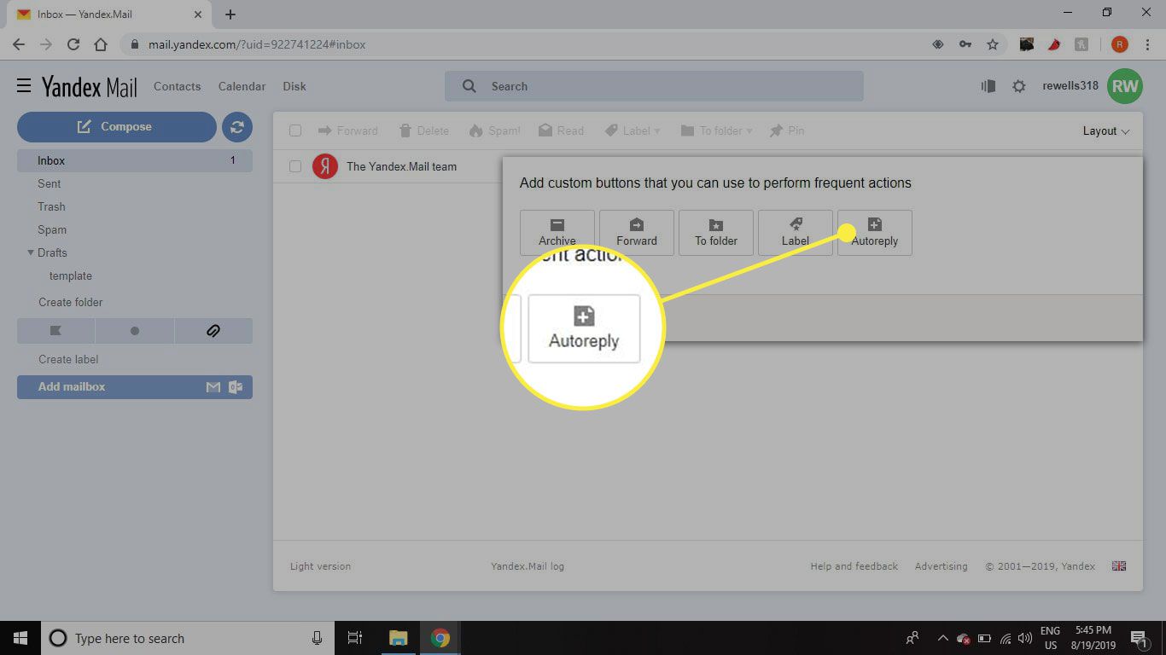Open the Inbox folder
This screenshot has width=1166, height=655.
tap(135, 160)
